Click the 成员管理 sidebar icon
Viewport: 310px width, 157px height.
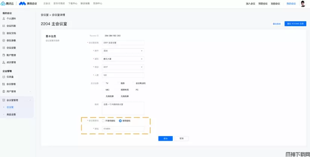coord(4,62)
